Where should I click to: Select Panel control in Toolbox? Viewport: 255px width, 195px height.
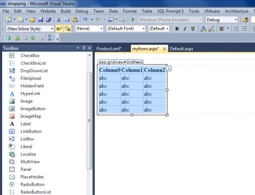[x=25, y=169]
